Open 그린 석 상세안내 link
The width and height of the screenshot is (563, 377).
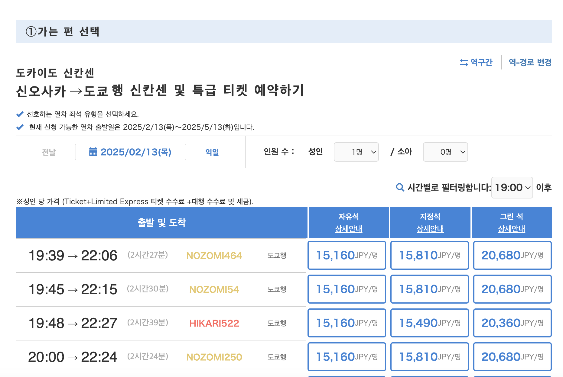(x=512, y=229)
